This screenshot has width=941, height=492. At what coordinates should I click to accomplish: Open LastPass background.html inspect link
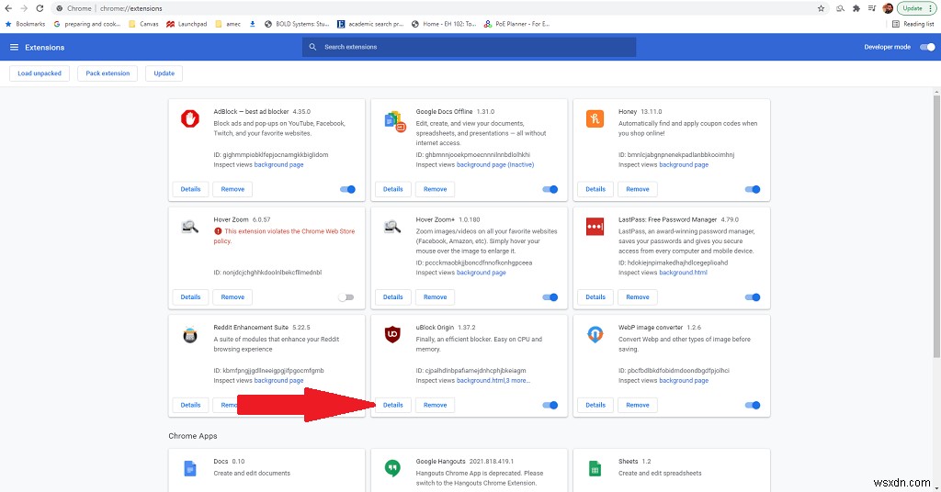tap(683, 273)
